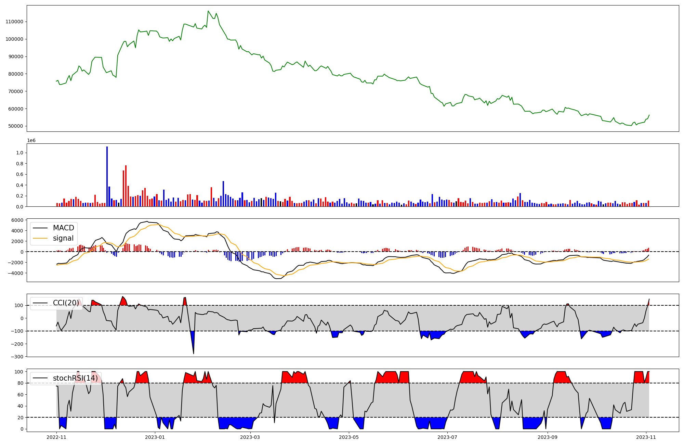Select the CCI(20) legend entry
684x445 pixels.
66,303
